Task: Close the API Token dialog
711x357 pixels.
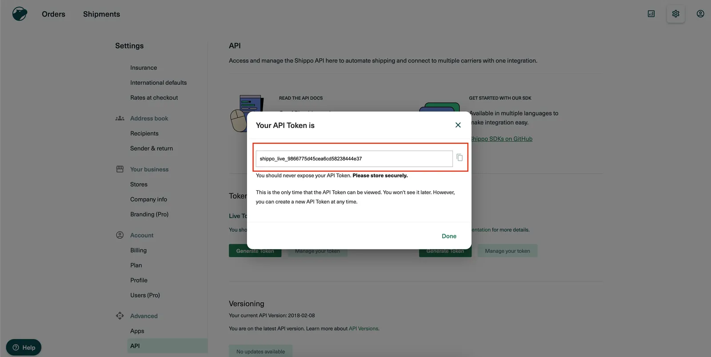Action: (458, 125)
